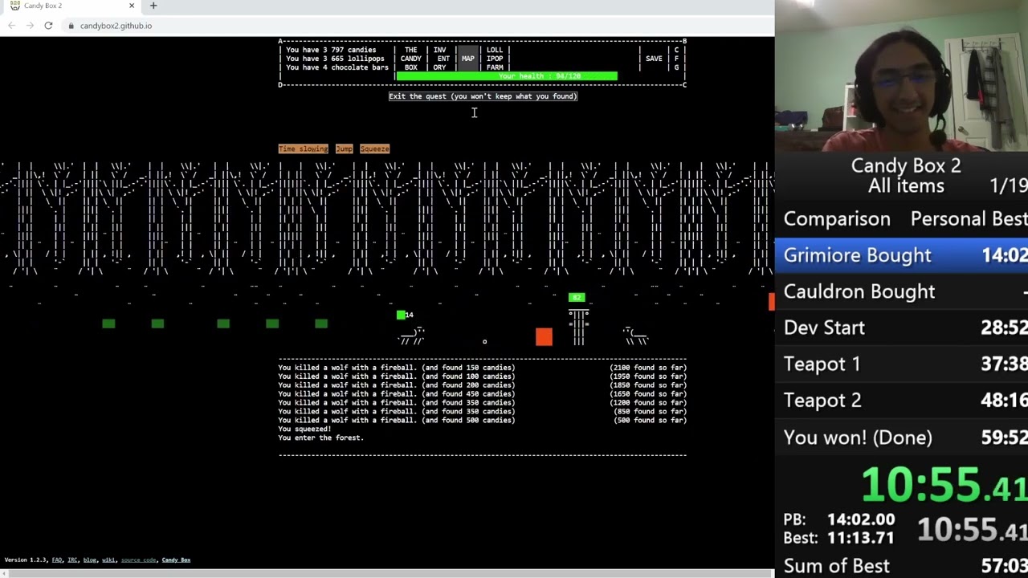Click the tall player character under the 92 health bar

click(578, 328)
